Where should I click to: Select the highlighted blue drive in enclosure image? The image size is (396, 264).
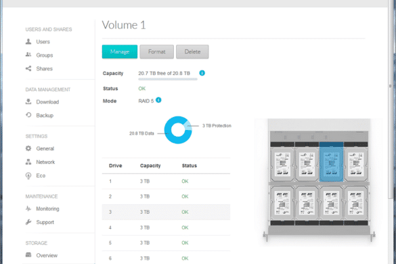coord(331,162)
